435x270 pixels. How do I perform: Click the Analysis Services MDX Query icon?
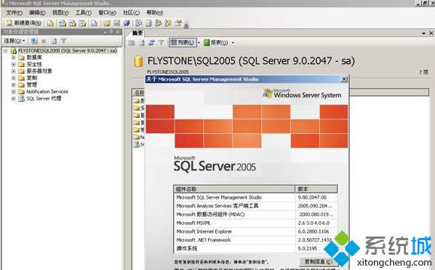(63, 23)
